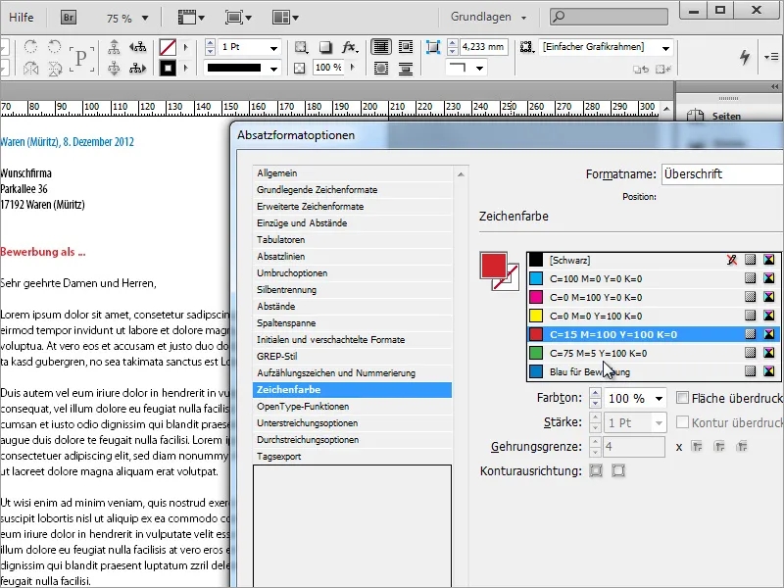Viewport: 784px width, 588px height.
Task: Select next object icon
Action: tap(138, 68)
